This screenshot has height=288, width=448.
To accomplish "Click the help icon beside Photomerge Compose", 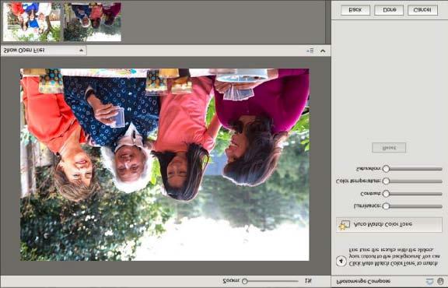I will pos(440,281).
